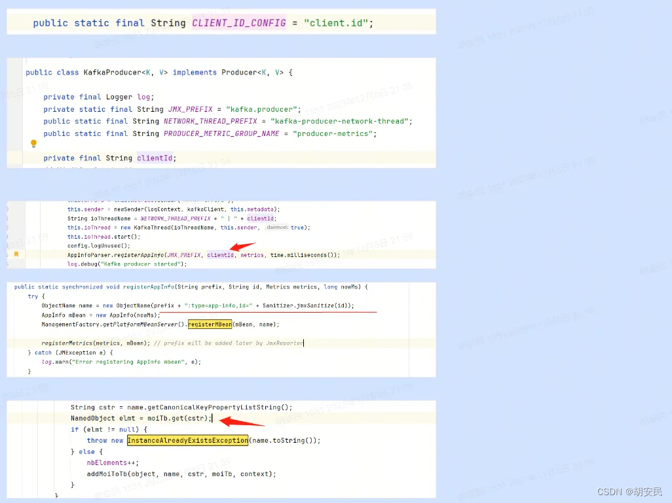Click clientId in the private final String declaration
The width and height of the screenshot is (672, 503).
(x=155, y=158)
